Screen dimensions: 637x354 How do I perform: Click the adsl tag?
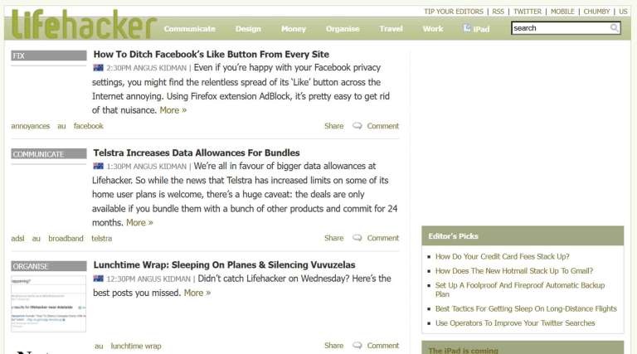[x=17, y=238]
